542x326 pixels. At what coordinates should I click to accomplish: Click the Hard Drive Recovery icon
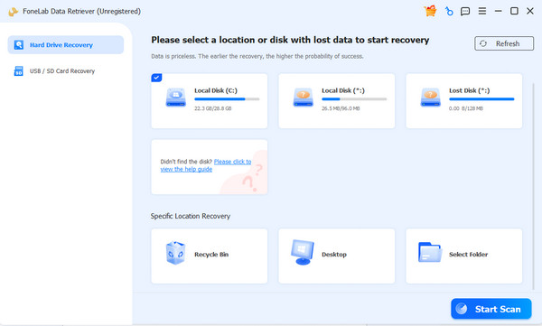pyautogui.click(x=19, y=45)
